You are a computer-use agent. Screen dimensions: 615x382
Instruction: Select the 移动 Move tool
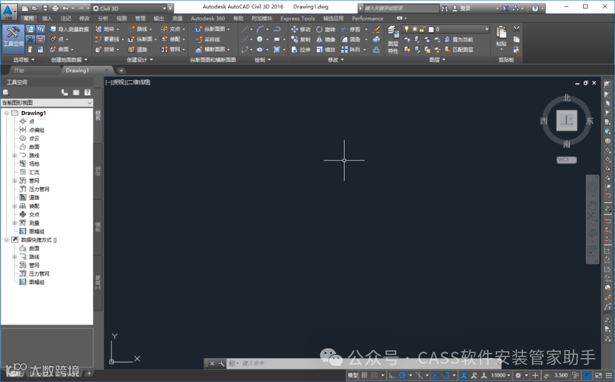click(301, 29)
